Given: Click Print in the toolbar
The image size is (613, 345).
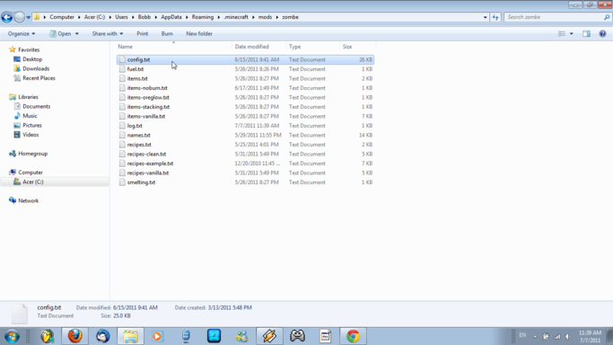Looking at the screenshot, I should 143,33.
